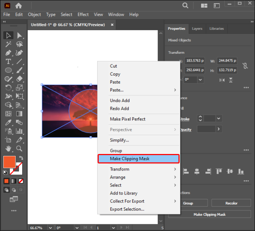
Task: Select the Column Graph tool
Action: point(19,131)
